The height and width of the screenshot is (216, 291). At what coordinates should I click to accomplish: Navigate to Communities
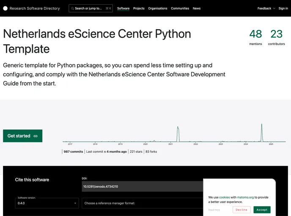(180, 8)
